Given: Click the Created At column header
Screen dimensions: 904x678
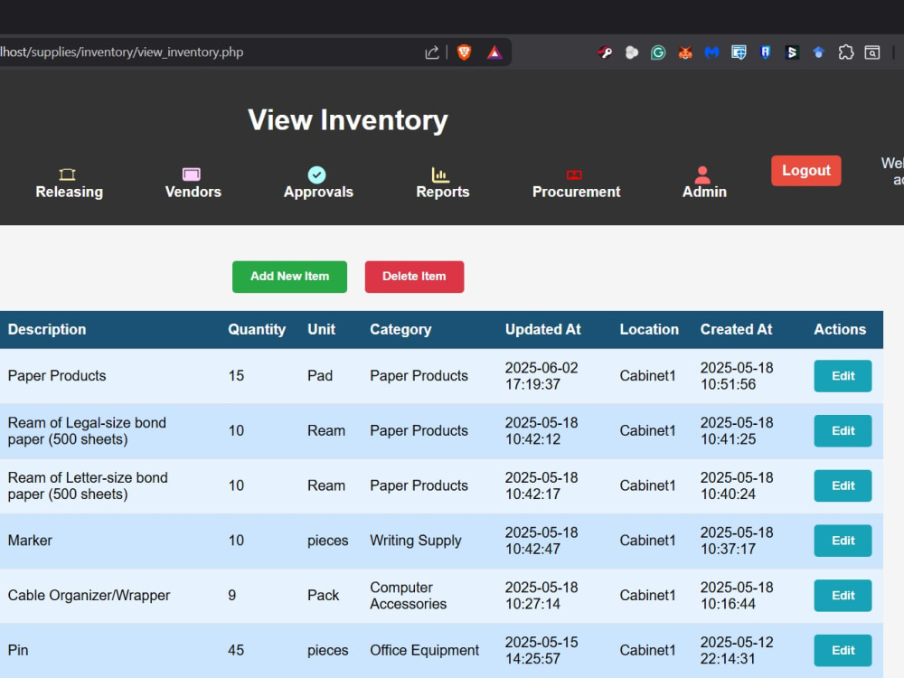Looking at the screenshot, I should pyautogui.click(x=736, y=329).
